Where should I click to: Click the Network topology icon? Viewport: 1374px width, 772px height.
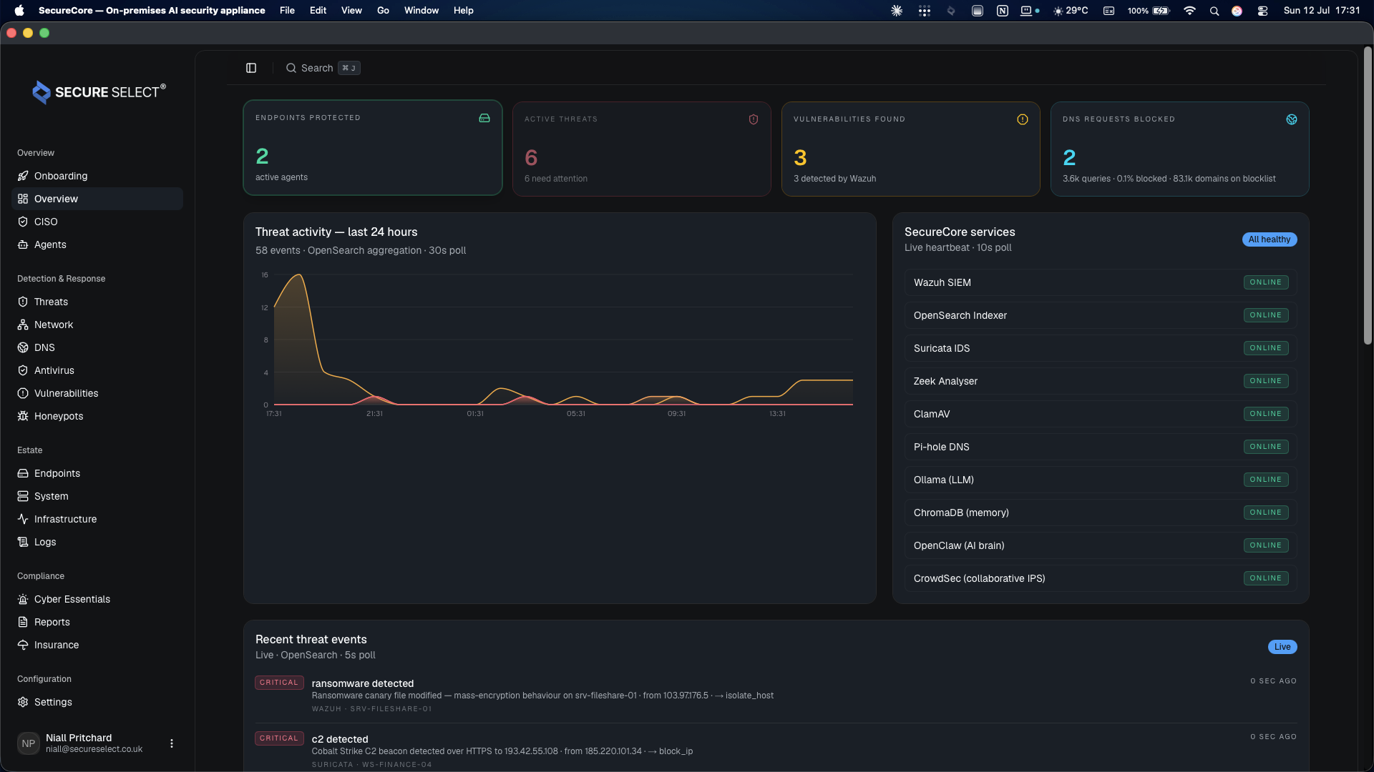click(x=23, y=325)
